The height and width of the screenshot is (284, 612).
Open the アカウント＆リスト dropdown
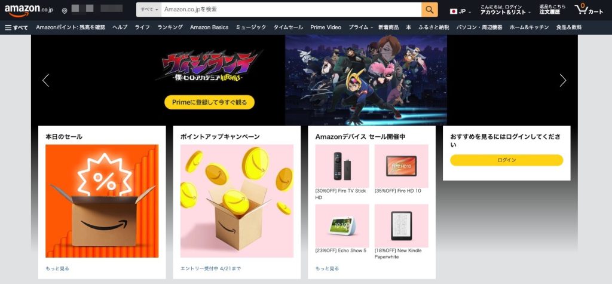pyautogui.click(x=506, y=12)
